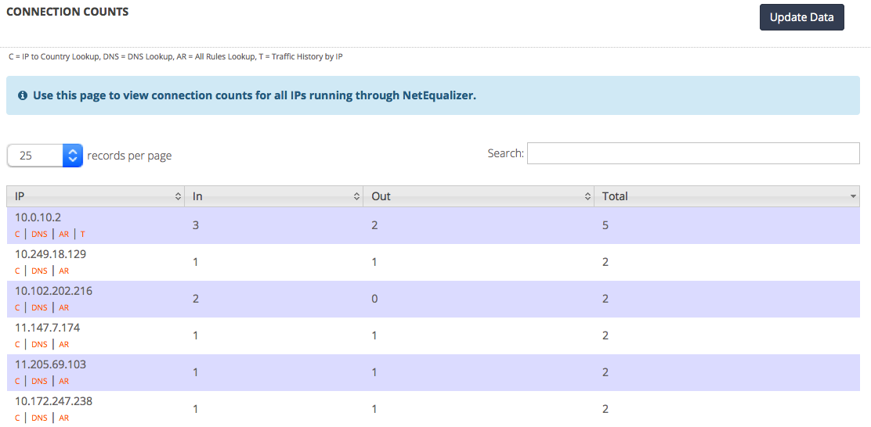Sort table by In column
The image size is (871, 427).
point(273,196)
